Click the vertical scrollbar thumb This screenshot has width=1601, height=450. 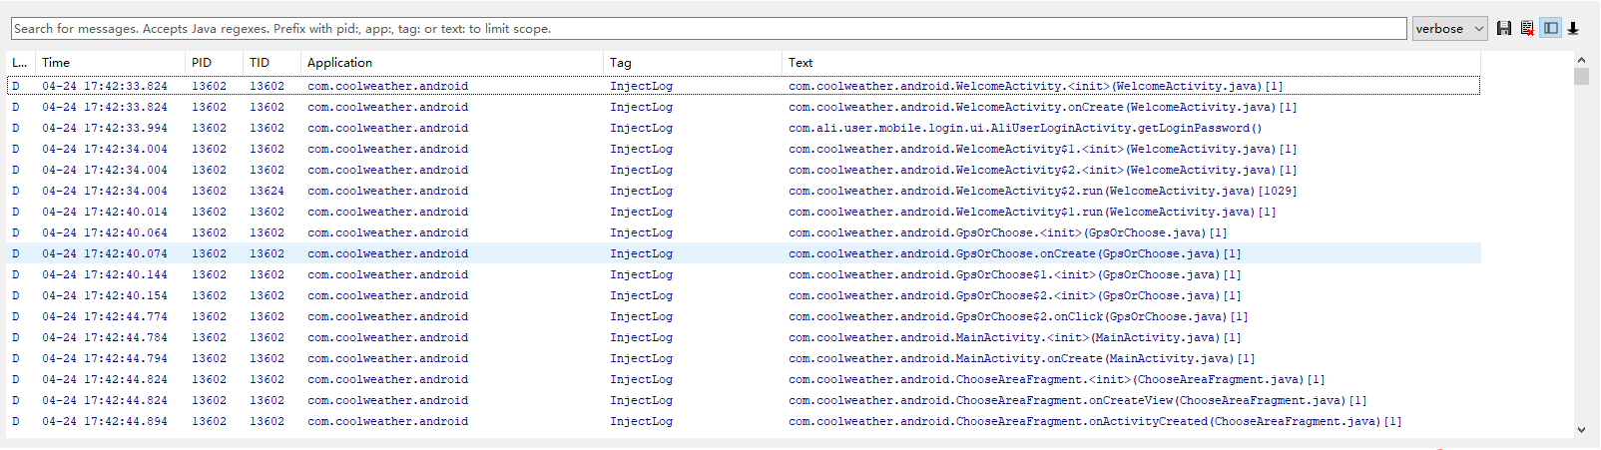click(x=1581, y=77)
